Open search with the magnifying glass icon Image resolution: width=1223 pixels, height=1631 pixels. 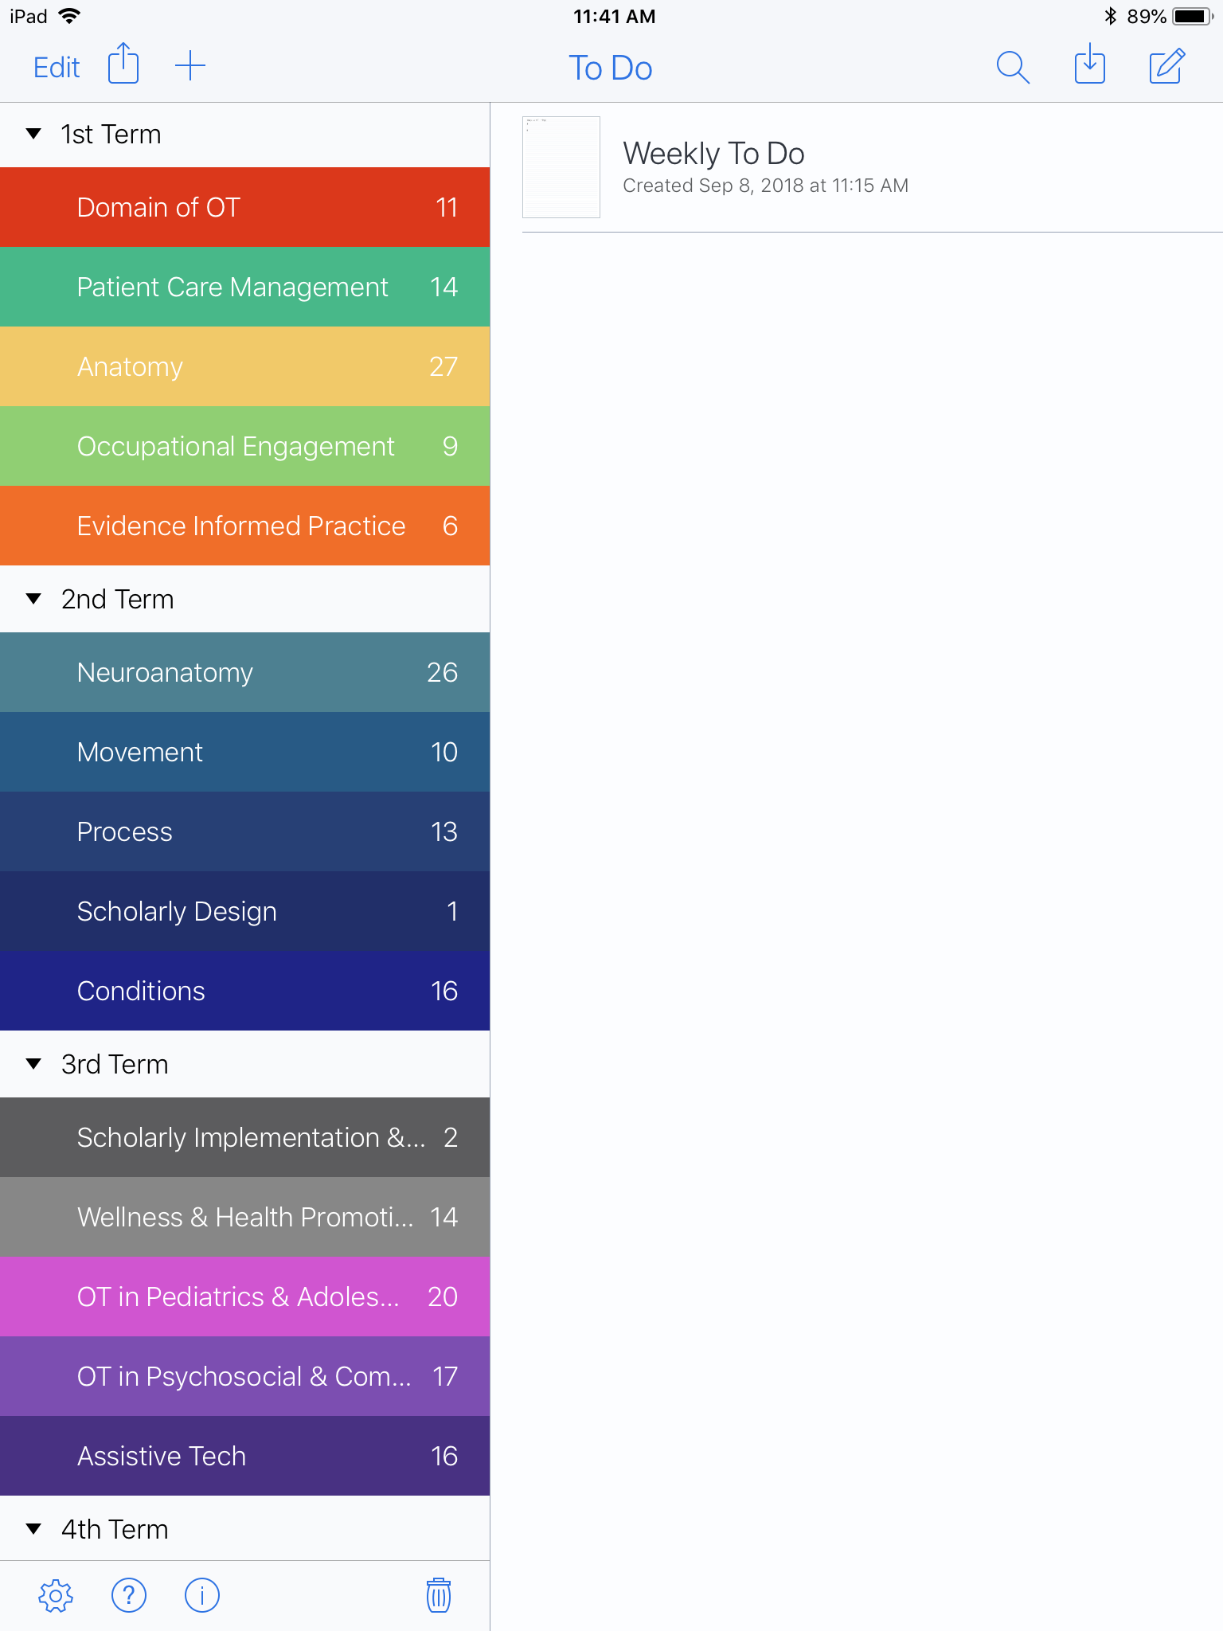(x=1012, y=67)
